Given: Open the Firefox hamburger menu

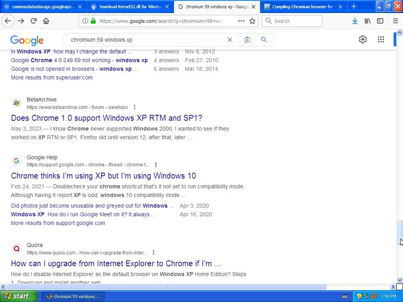Looking at the screenshot, I should pyautogui.click(x=396, y=21).
